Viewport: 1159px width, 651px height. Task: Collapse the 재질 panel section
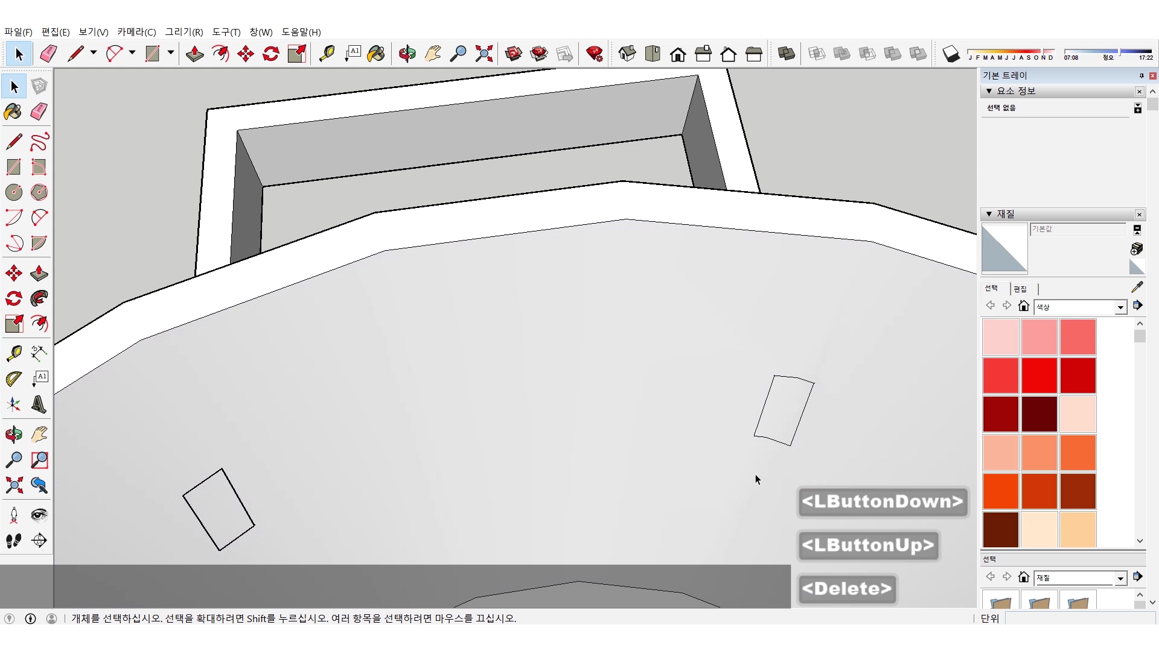tap(989, 214)
